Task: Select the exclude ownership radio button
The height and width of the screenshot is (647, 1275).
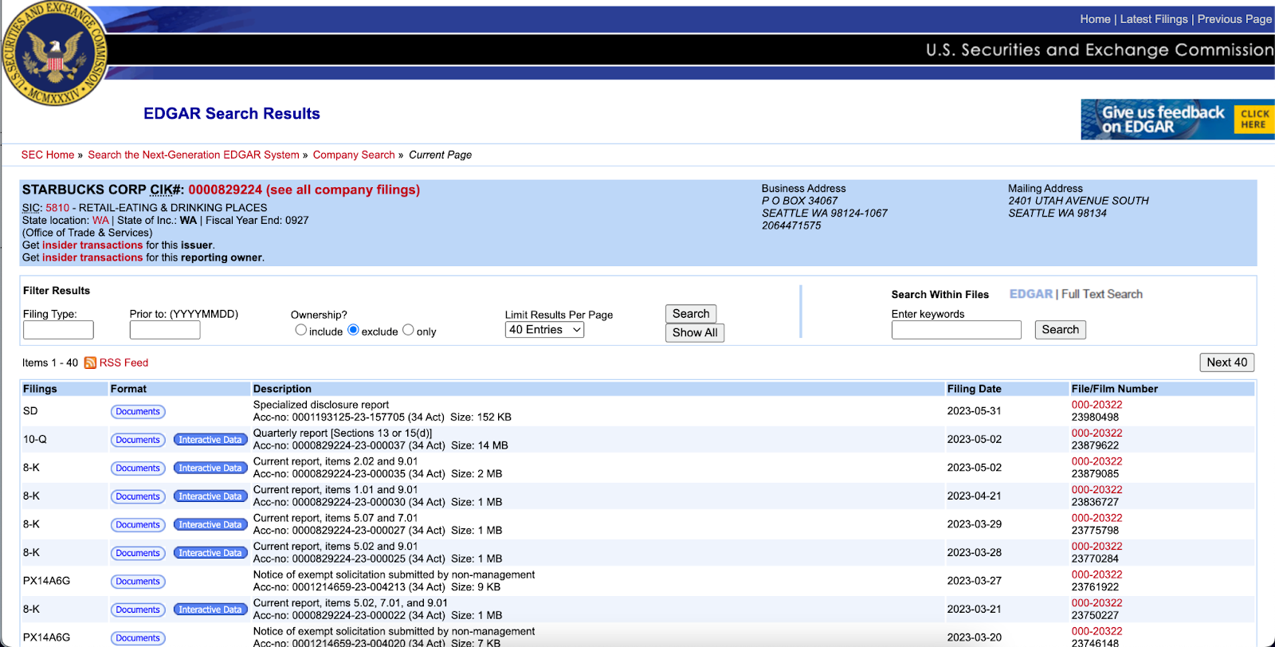Action: 353,330
